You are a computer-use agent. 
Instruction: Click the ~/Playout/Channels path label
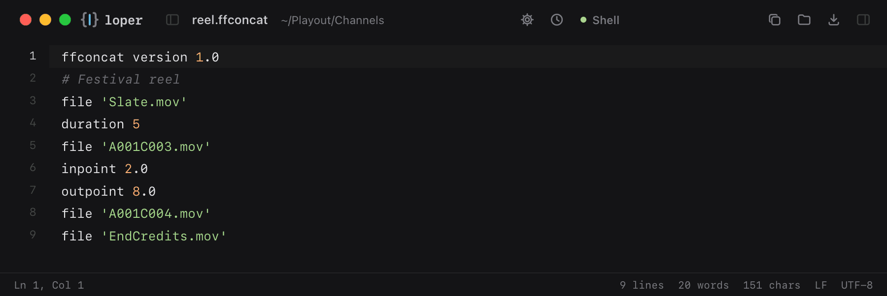pos(333,20)
